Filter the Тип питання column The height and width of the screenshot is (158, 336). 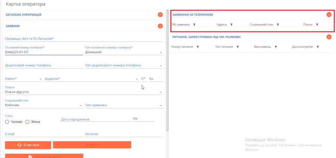(237, 47)
